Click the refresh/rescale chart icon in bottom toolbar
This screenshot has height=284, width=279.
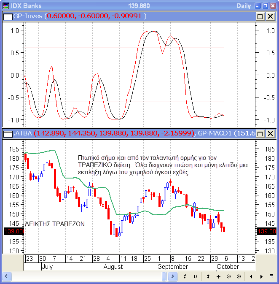pyautogui.click(x=185, y=276)
